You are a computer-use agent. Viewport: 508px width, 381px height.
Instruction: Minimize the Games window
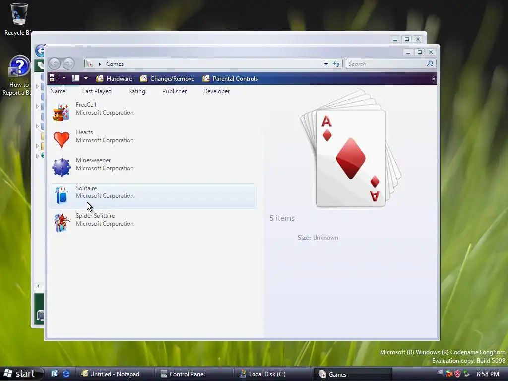[408, 52]
